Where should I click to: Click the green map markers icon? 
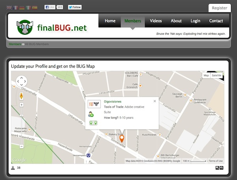pos(93,123)
